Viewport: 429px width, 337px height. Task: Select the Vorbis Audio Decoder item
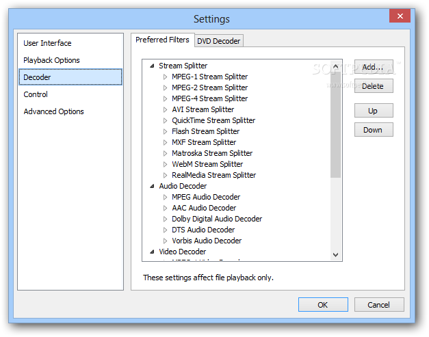[x=207, y=241]
